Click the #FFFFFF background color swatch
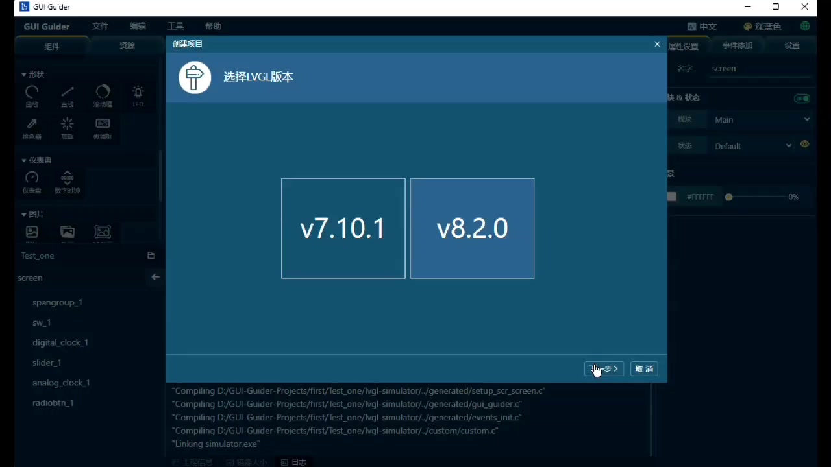The width and height of the screenshot is (831, 467). (673, 197)
